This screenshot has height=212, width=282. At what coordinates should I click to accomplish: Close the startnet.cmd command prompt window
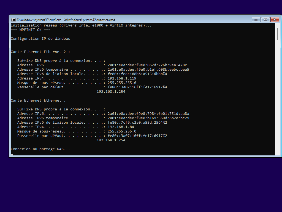275,20
